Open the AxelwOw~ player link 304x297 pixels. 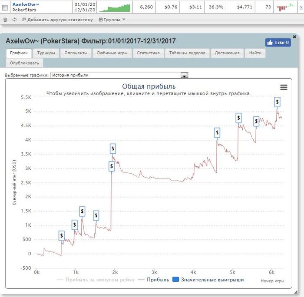[x=26, y=4]
